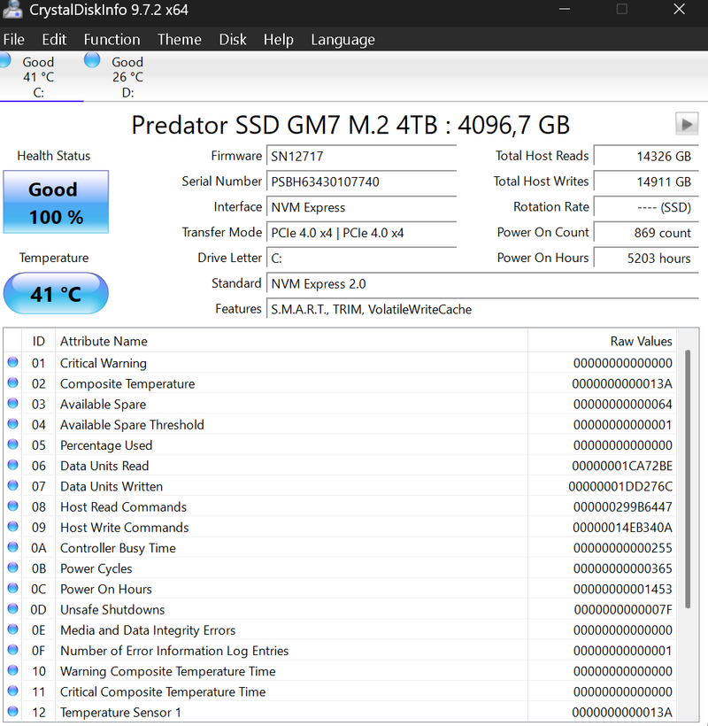Viewport: 708px width, 726px height.
Task: Click status orb of attribute 0C row
Action: (x=13, y=588)
